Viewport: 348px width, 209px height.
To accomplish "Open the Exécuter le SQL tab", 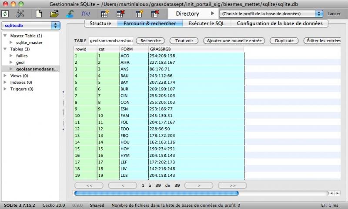I will click(206, 23).
